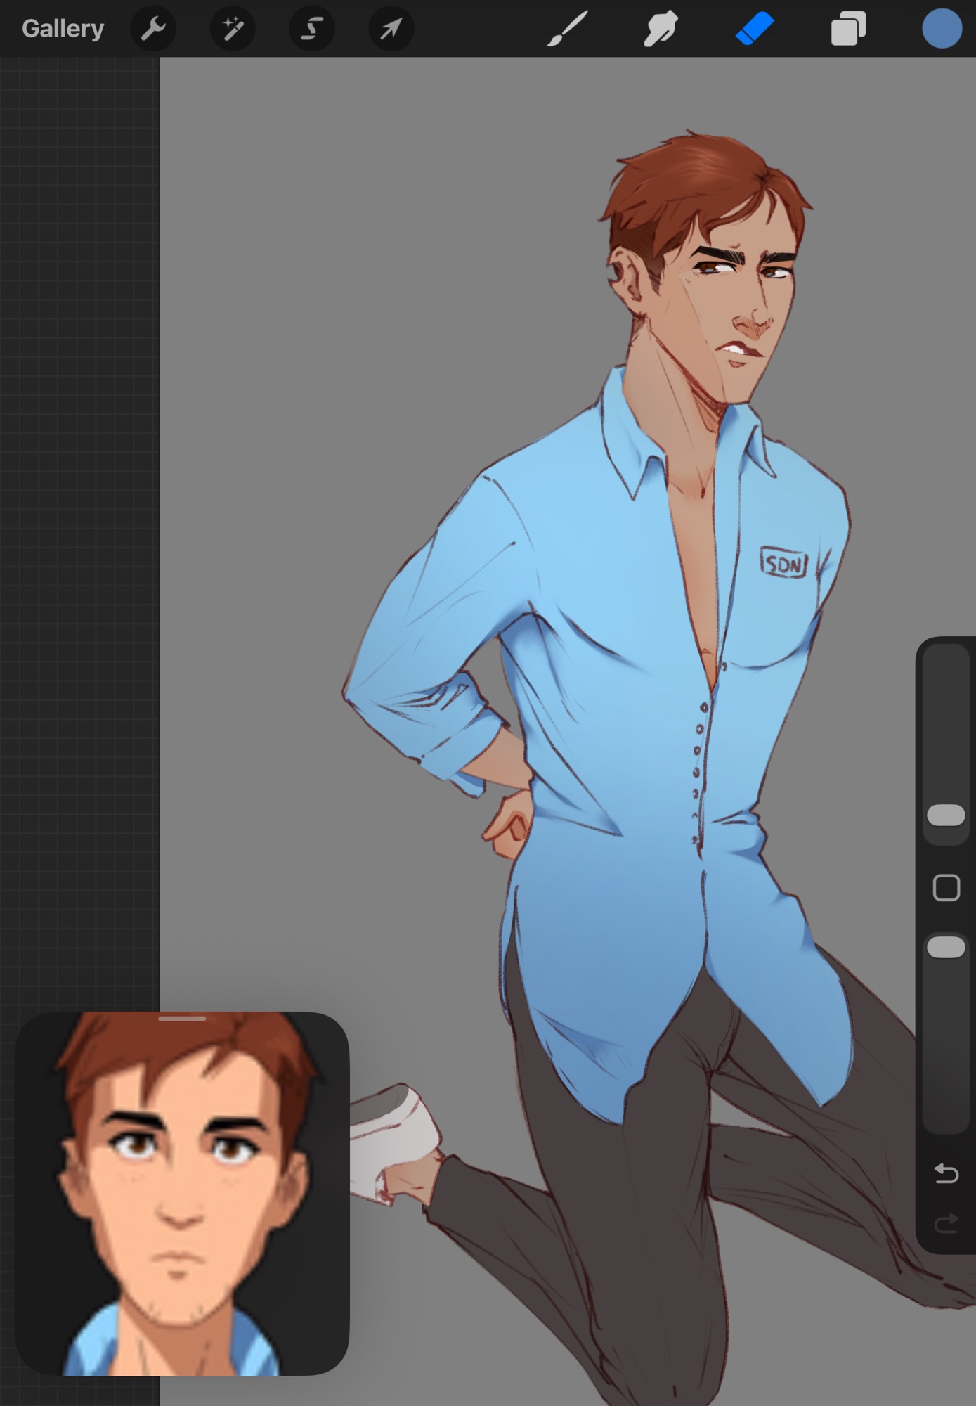Select the Smudge tool
Image resolution: width=976 pixels, height=1406 pixels.
point(661,29)
